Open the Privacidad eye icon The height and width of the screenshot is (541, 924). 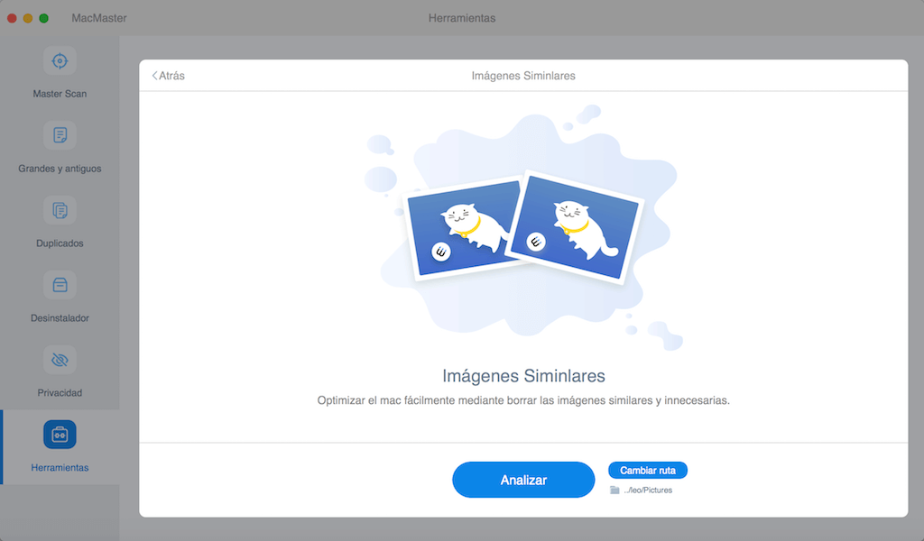pyautogui.click(x=60, y=360)
